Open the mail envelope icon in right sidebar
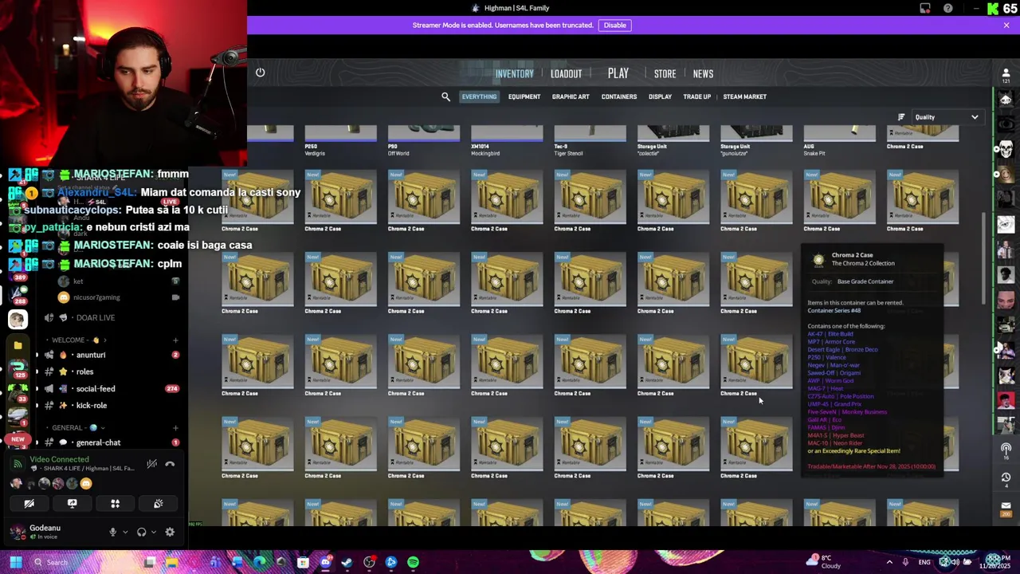The width and height of the screenshot is (1020, 574). pos(1006,505)
